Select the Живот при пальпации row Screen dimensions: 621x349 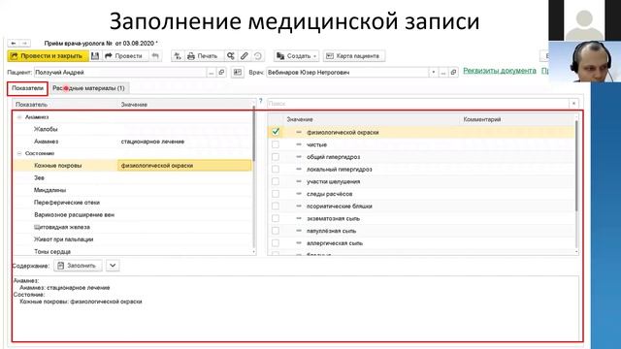click(133, 239)
